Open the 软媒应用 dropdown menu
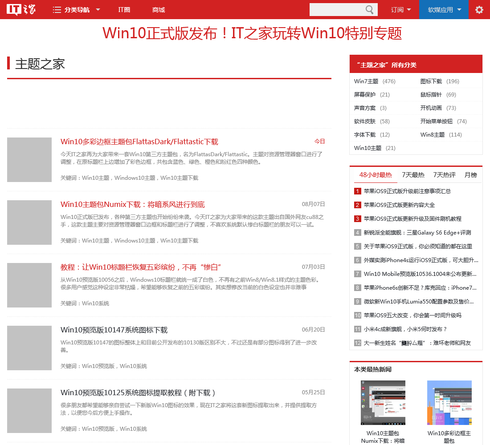This screenshot has height=445, width=490. [x=444, y=10]
